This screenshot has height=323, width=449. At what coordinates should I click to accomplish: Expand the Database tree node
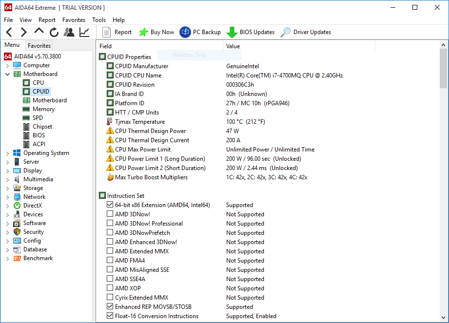[7, 250]
